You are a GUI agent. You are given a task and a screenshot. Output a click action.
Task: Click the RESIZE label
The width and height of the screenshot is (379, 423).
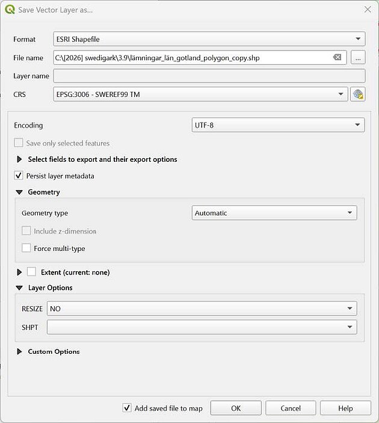pos(32,309)
